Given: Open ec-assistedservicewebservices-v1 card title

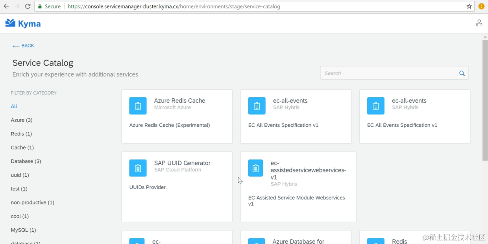Looking at the screenshot, I should coord(308,170).
